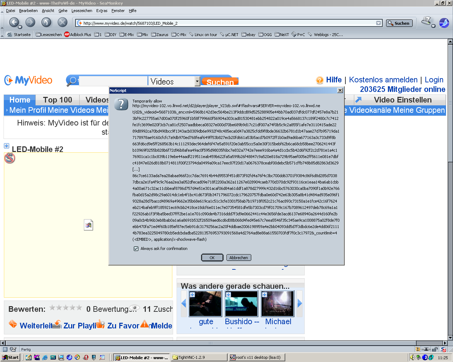Viewport: 453px width, 362px height.
Task: Reload the page with the Reload button
Action: tap(46, 22)
